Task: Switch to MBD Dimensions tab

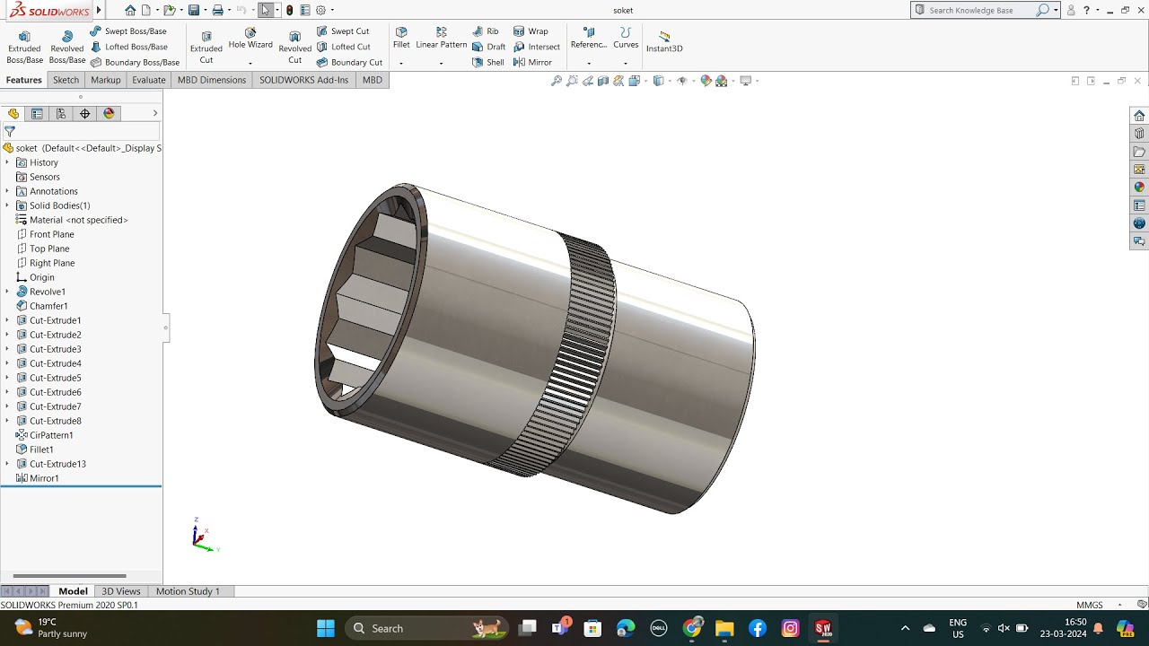Action: (212, 80)
